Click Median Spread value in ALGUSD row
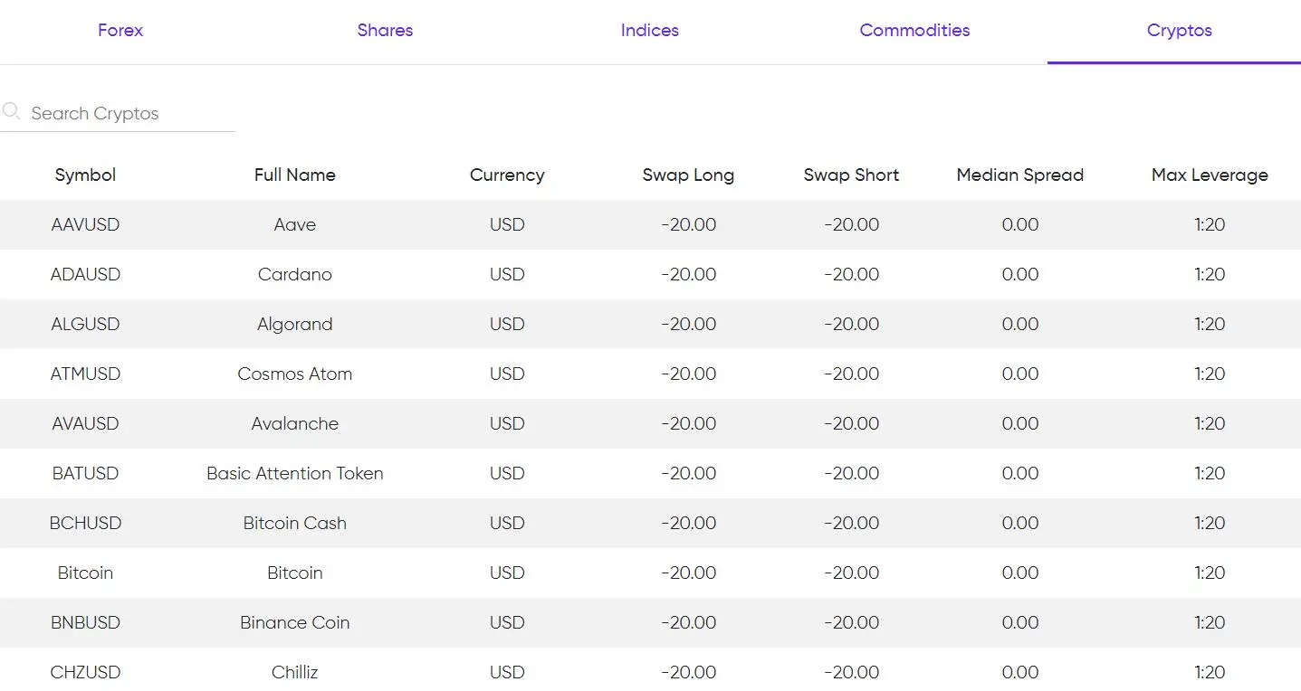This screenshot has width=1301, height=691. coord(1020,325)
